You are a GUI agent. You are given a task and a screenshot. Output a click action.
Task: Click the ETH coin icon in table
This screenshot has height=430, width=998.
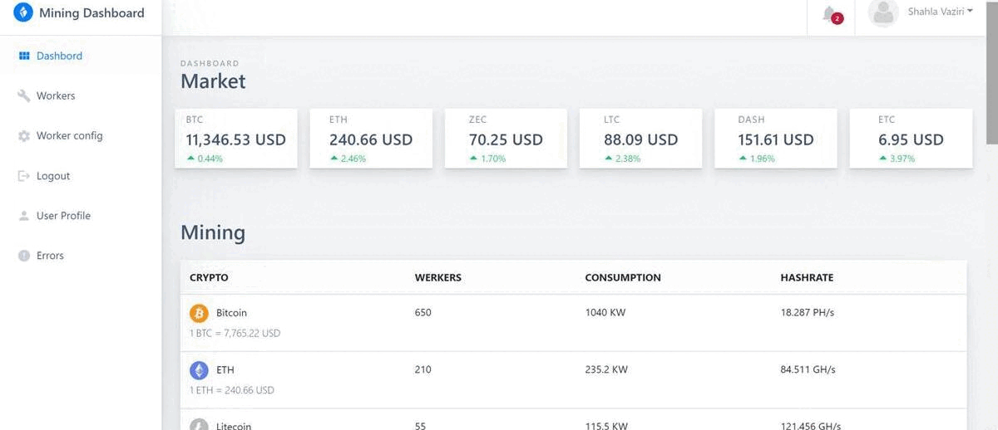pyautogui.click(x=199, y=370)
